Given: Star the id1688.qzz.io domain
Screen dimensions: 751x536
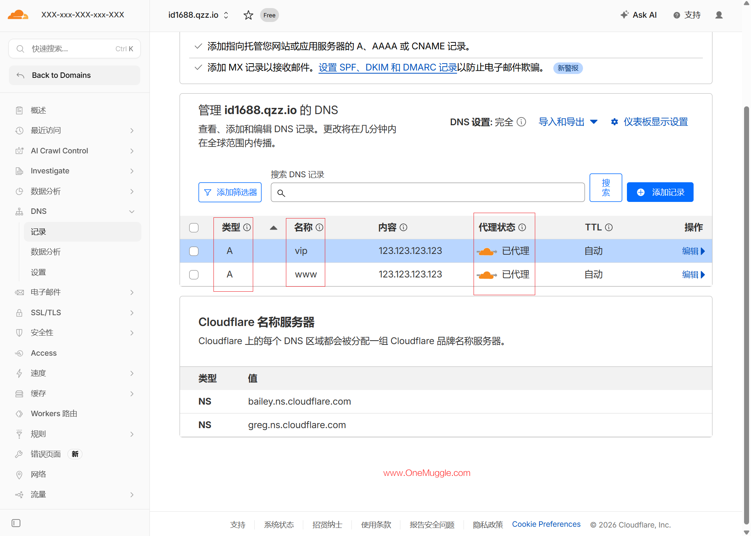Looking at the screenshot, I should point(249,15).
